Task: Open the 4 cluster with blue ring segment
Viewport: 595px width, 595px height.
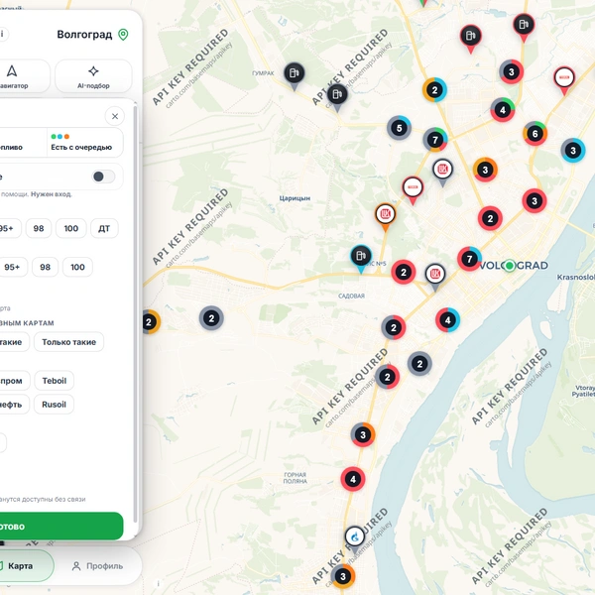Action: [448, 320]
